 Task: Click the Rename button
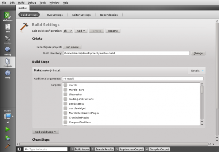[x=113, y=31]
